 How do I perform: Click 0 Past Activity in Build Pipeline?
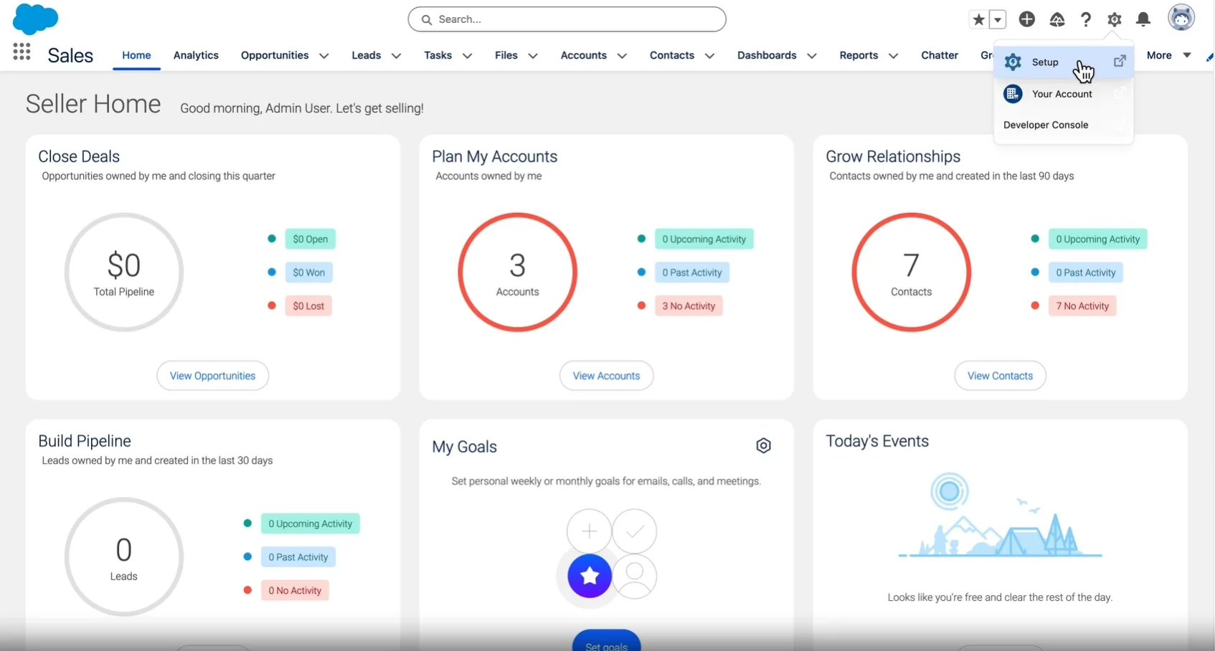(298, 557)
